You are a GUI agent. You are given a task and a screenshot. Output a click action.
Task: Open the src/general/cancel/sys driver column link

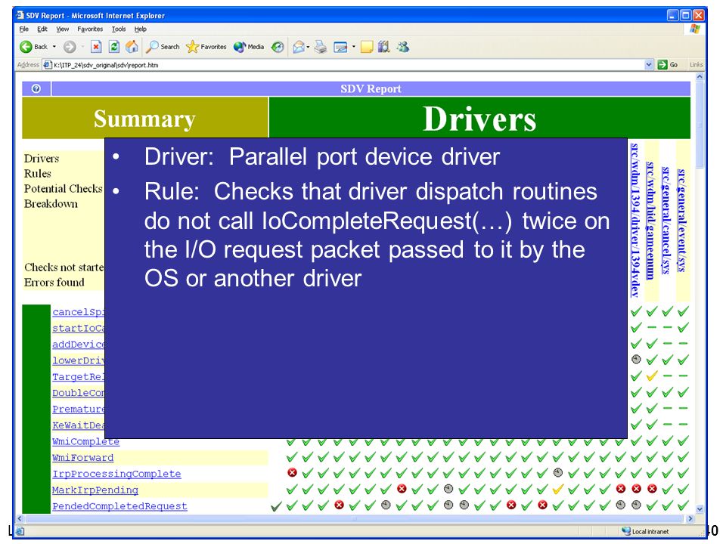click(666, 221)
